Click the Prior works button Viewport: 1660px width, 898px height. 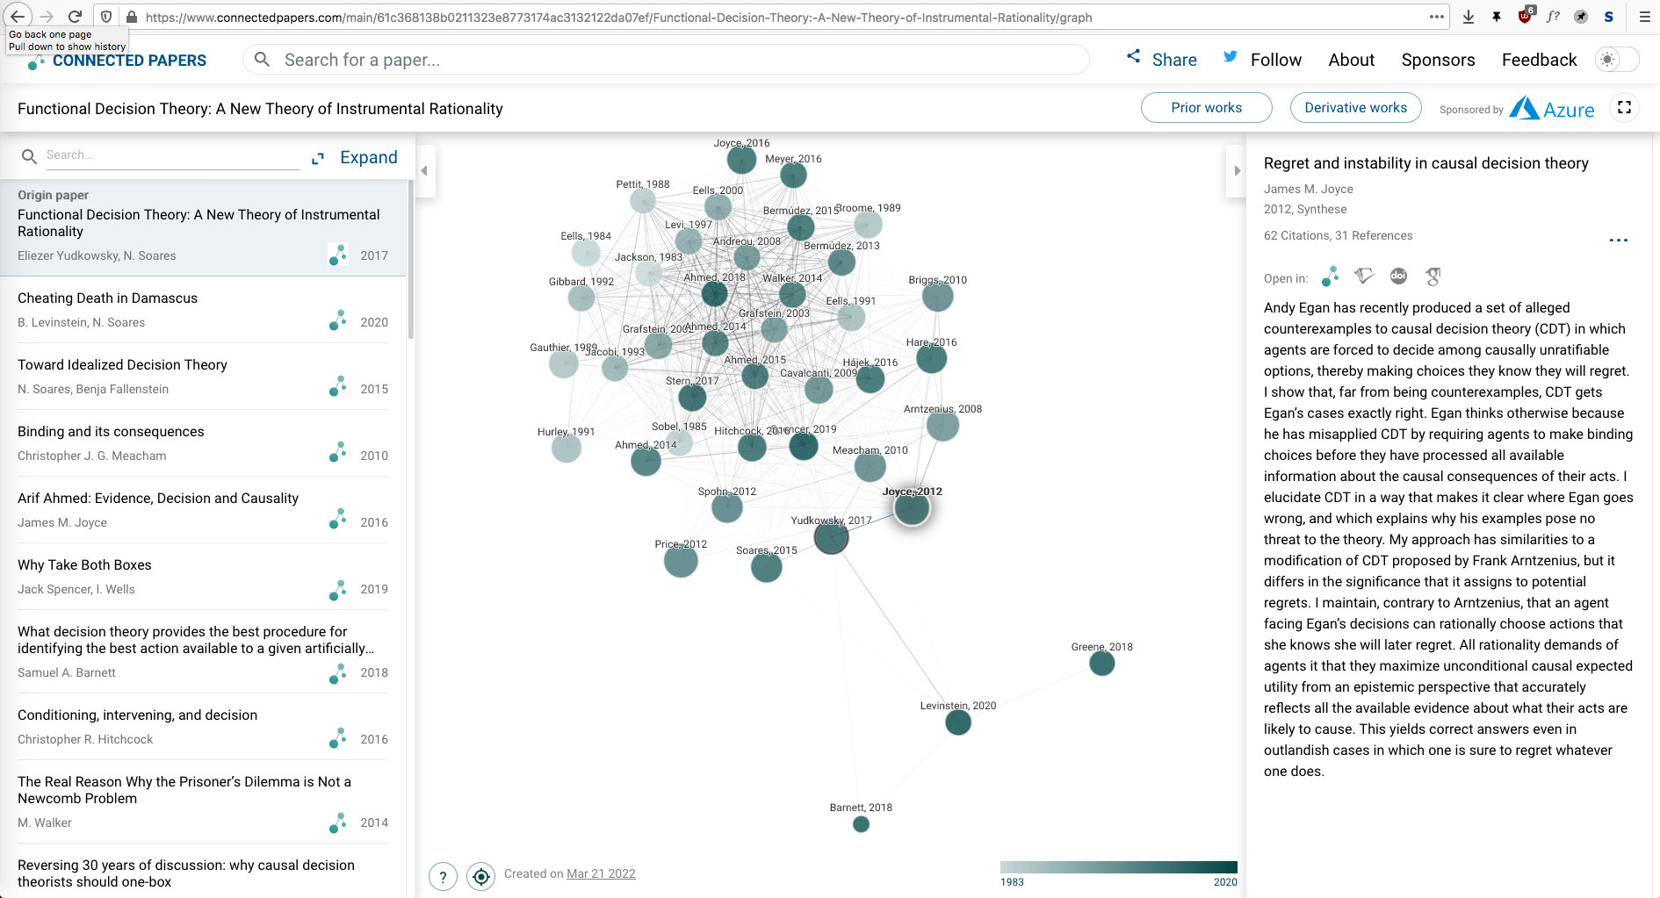coord(1206,107)
